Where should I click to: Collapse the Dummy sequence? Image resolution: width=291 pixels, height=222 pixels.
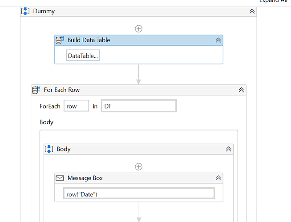(252, 12)
